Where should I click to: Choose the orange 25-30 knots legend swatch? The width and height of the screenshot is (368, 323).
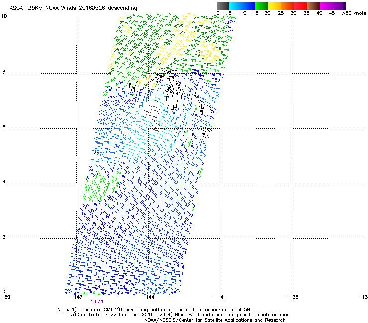tap(288, 6)
